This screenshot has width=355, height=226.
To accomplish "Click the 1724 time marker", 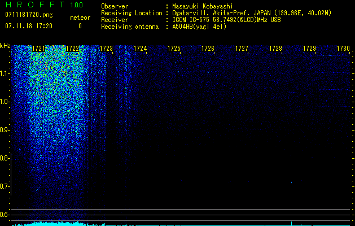I will pyautogui.click(x=141, y=49).
